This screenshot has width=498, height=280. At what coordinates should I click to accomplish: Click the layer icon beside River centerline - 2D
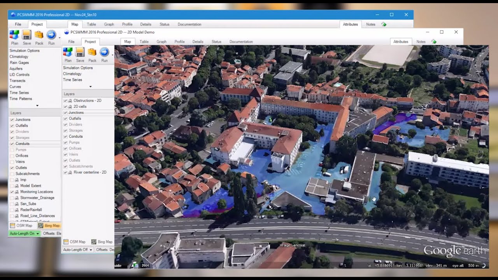click(70, 172)
